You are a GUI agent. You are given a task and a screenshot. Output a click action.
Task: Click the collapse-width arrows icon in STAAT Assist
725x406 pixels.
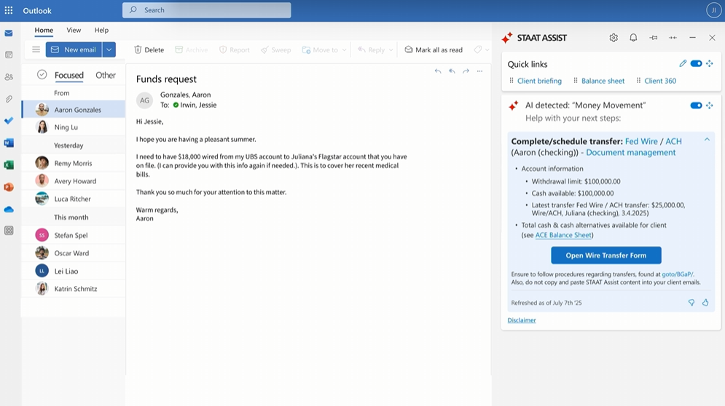673,38
